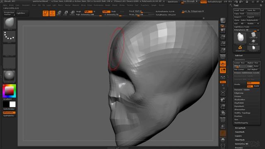The width and height of the screenshot is (265, 149).
Task: Select the black secondary color swatch
Action: (x=6, y=104)
